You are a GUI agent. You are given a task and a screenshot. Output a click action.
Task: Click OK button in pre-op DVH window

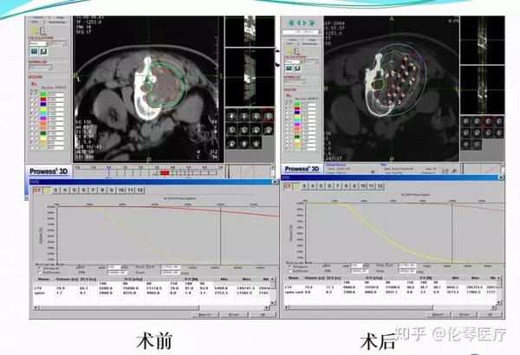263,314
